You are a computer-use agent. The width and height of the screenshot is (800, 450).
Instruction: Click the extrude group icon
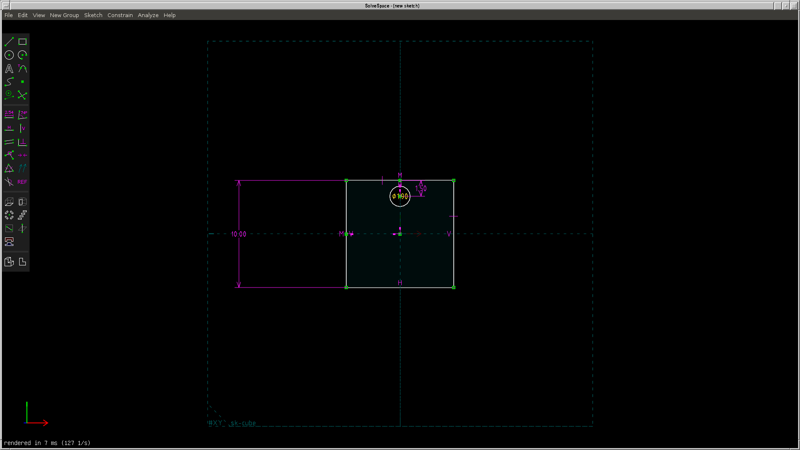point(9,202)
